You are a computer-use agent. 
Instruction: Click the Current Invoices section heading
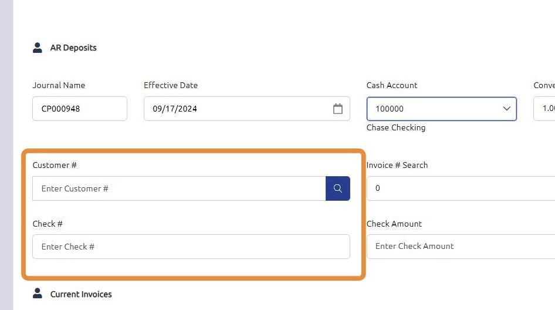pos(81,294)
